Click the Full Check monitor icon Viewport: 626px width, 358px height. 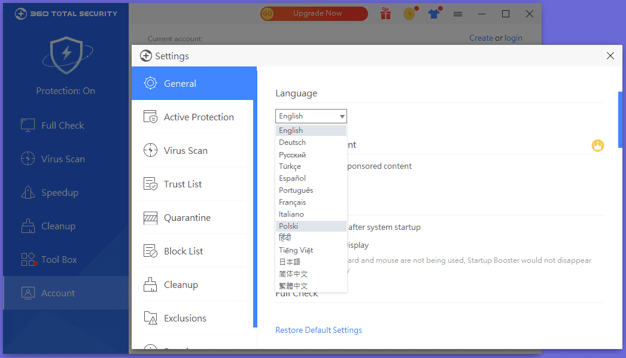click(28, 125)
